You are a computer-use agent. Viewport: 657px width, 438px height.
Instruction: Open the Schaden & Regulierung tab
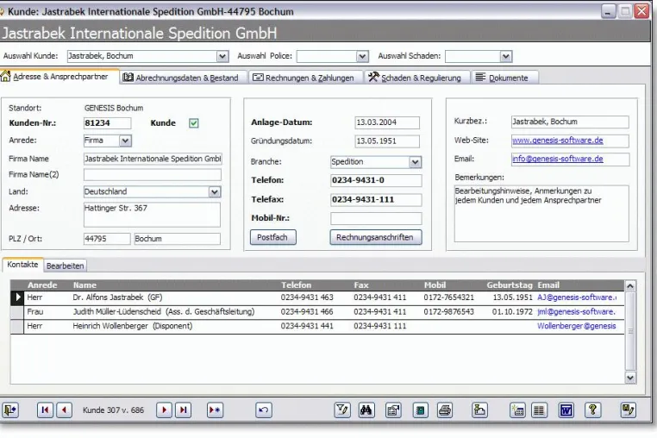[x=416, y=78]
